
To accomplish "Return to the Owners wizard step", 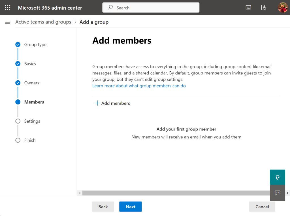I will pos(18,83).
